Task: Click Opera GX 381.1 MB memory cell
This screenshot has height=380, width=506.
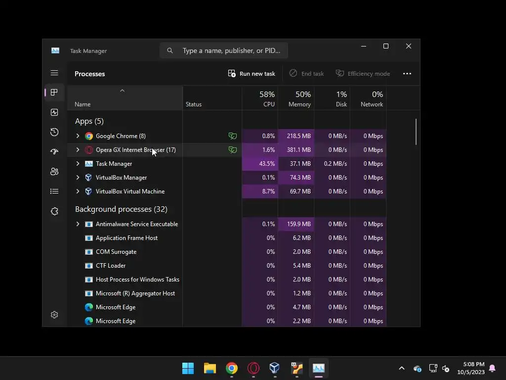Action: tap(296, 150)
